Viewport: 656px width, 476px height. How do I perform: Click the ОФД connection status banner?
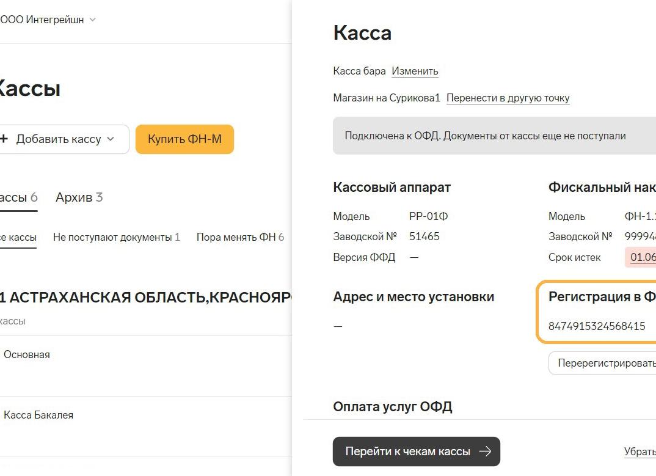point(495,136)
